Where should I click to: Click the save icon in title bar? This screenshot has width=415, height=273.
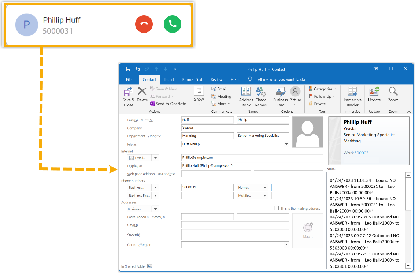[x=128, y=69]
